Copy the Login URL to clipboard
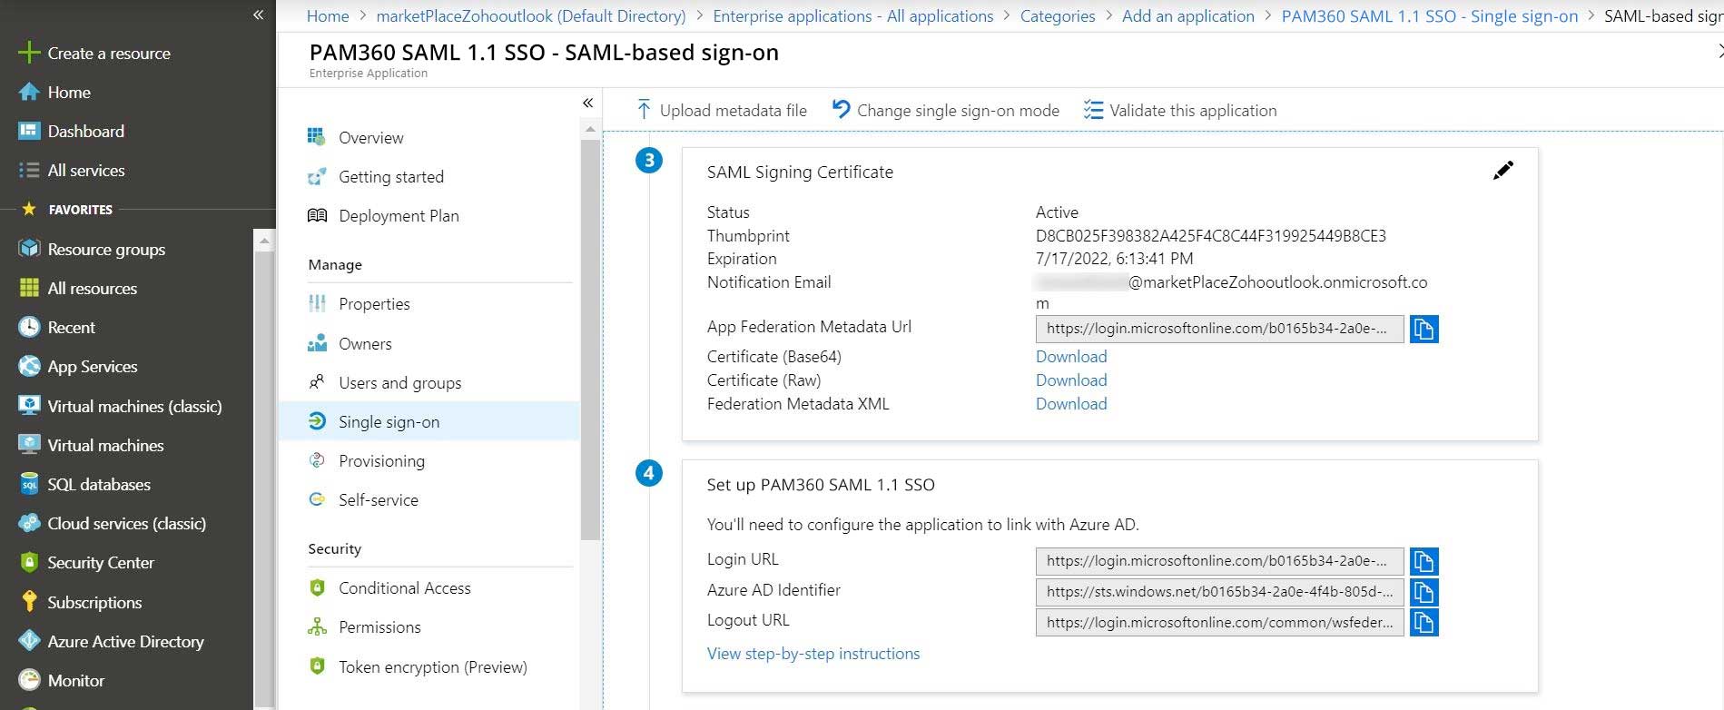The image size is (1724, 710). pos(1424,561)
